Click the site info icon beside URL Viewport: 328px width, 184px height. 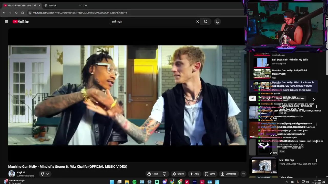30,13
